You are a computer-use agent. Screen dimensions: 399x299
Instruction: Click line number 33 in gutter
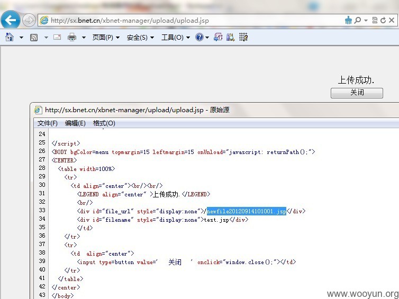[42, 210]
